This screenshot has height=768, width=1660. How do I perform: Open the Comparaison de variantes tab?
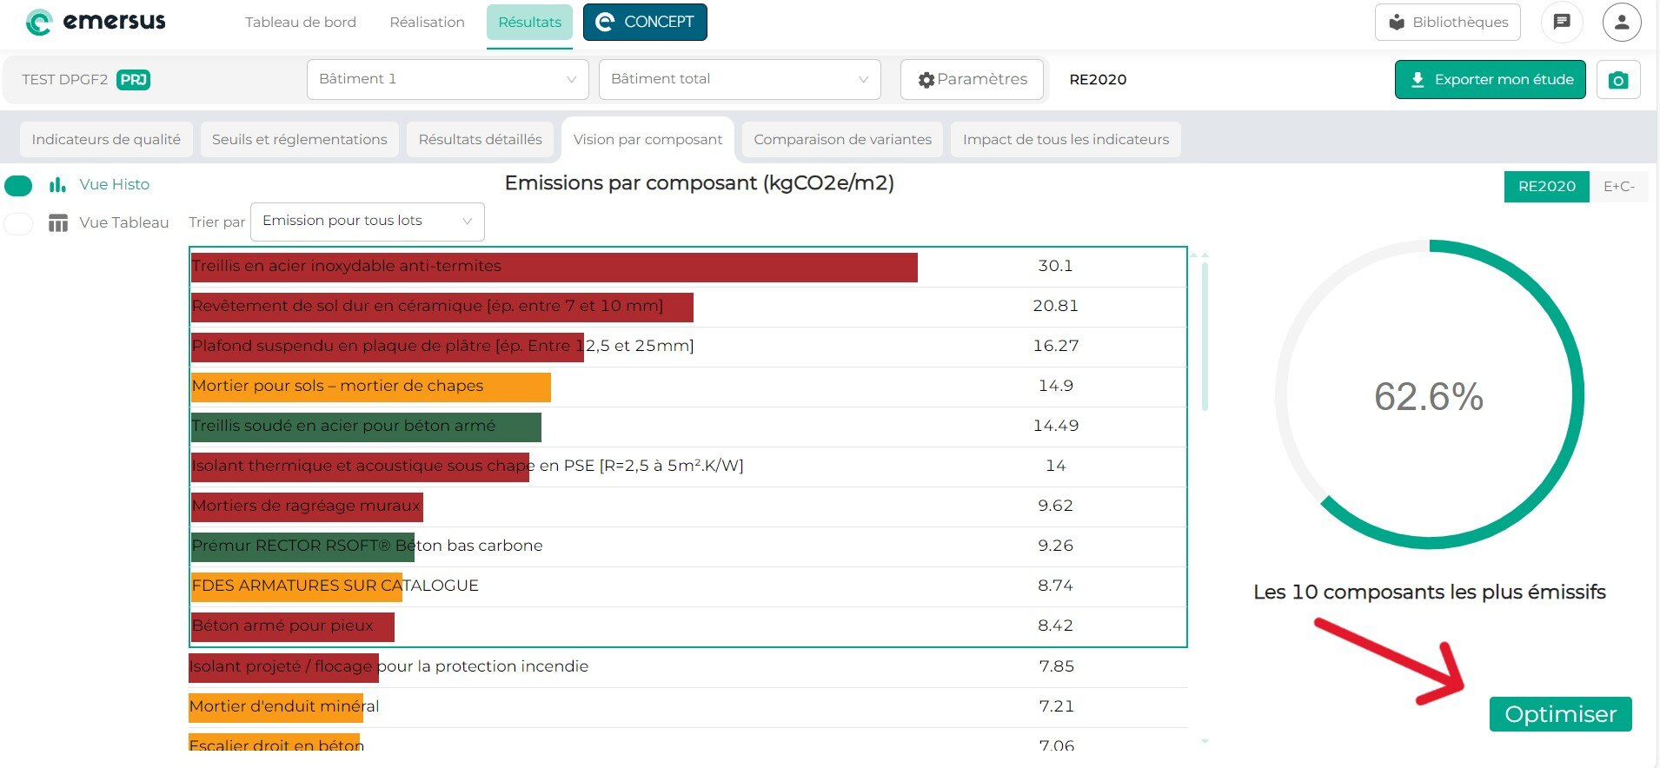842,140
